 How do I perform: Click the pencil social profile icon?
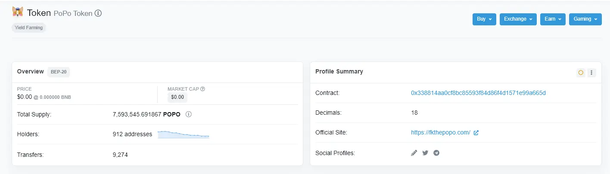pos(414,153)
